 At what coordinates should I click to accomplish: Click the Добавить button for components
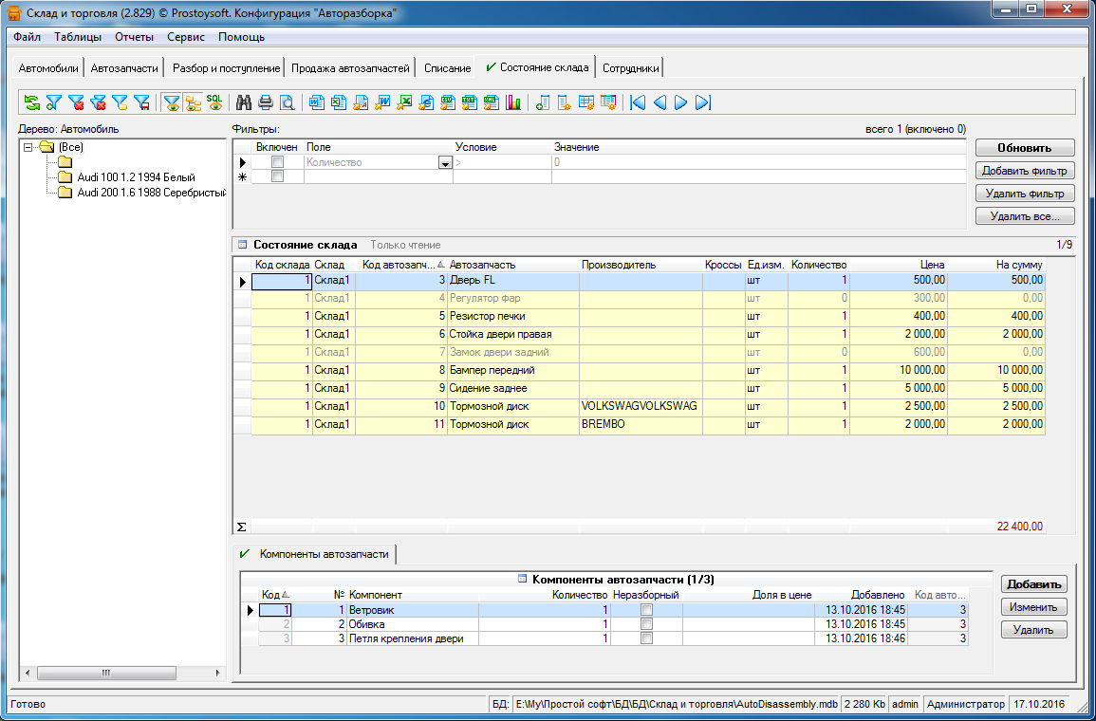[x=1033, y=584]
